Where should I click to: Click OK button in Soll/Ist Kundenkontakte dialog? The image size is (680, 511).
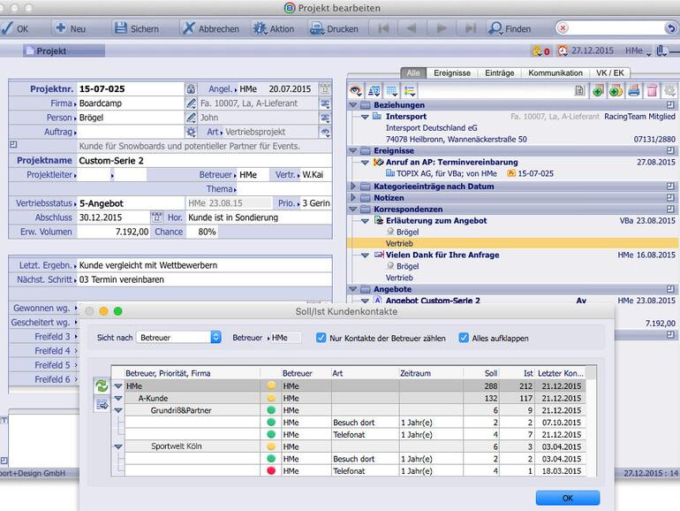pos(567,498)
